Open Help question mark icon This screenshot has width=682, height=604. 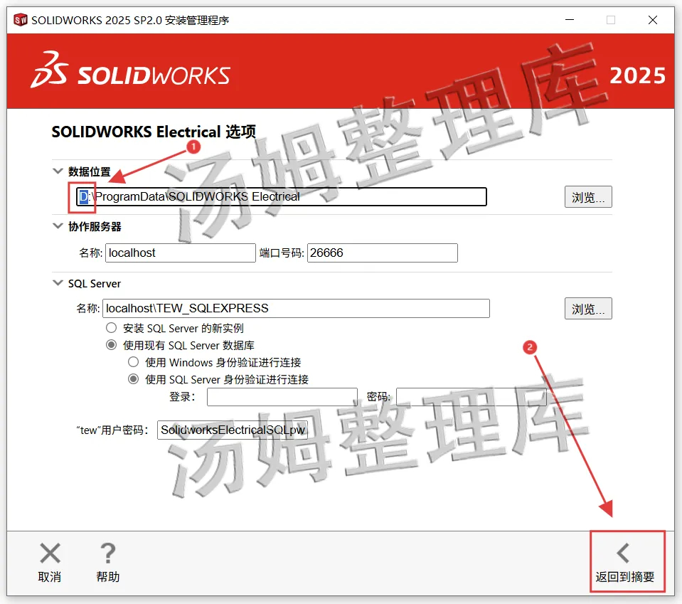pos(108,553)
